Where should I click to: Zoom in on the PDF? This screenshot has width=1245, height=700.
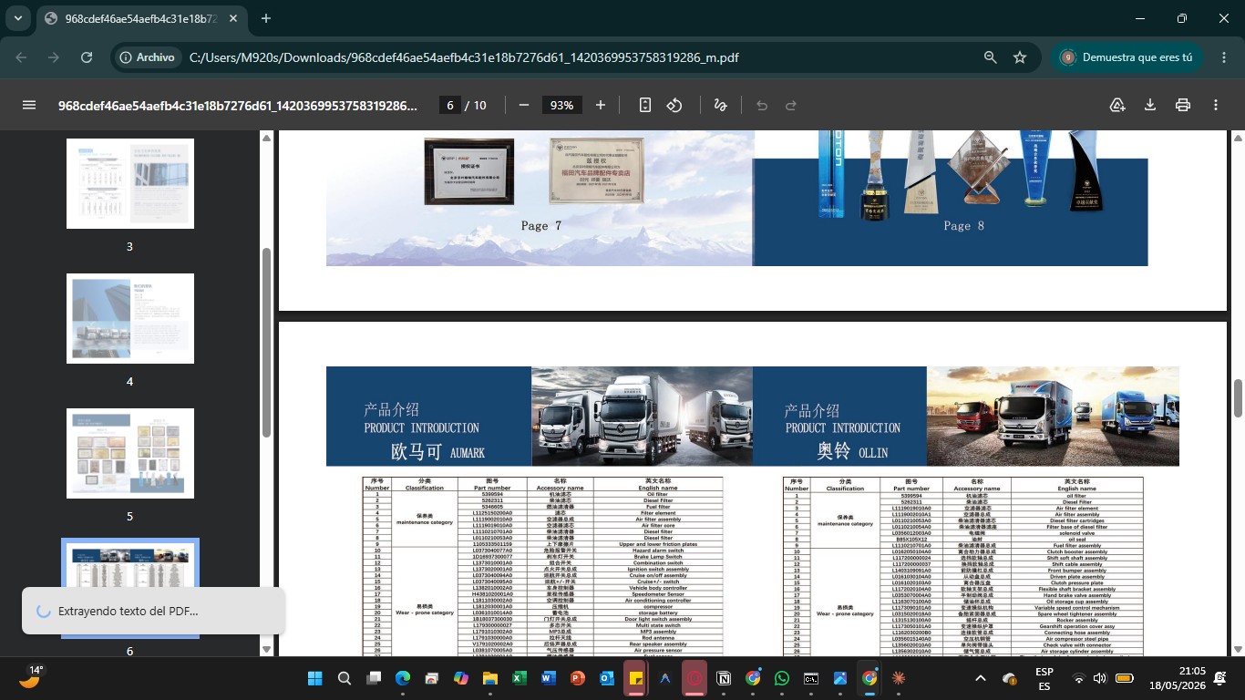[x=601, y=105]
